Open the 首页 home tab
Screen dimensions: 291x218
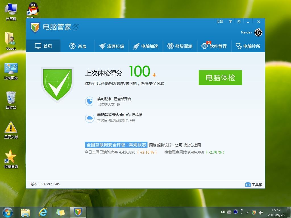coord(43,46)
